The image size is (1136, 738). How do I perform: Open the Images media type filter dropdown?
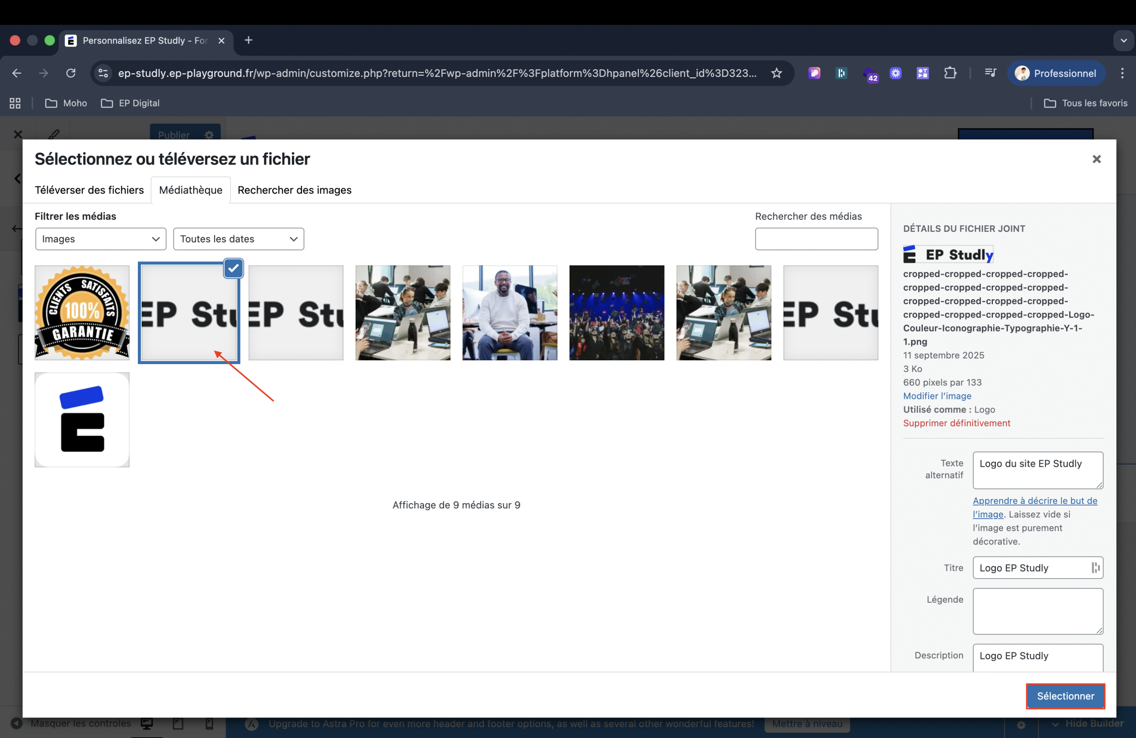(101, 239)
